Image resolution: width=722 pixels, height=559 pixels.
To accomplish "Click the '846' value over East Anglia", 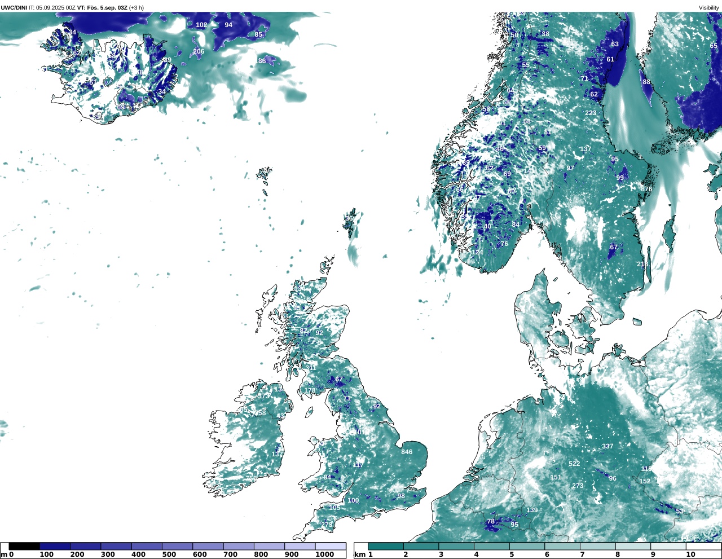I will (407, 452).
